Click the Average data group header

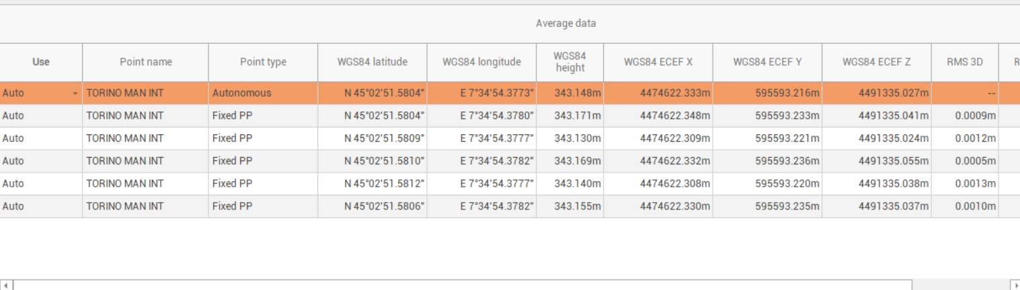click(565, 23)
